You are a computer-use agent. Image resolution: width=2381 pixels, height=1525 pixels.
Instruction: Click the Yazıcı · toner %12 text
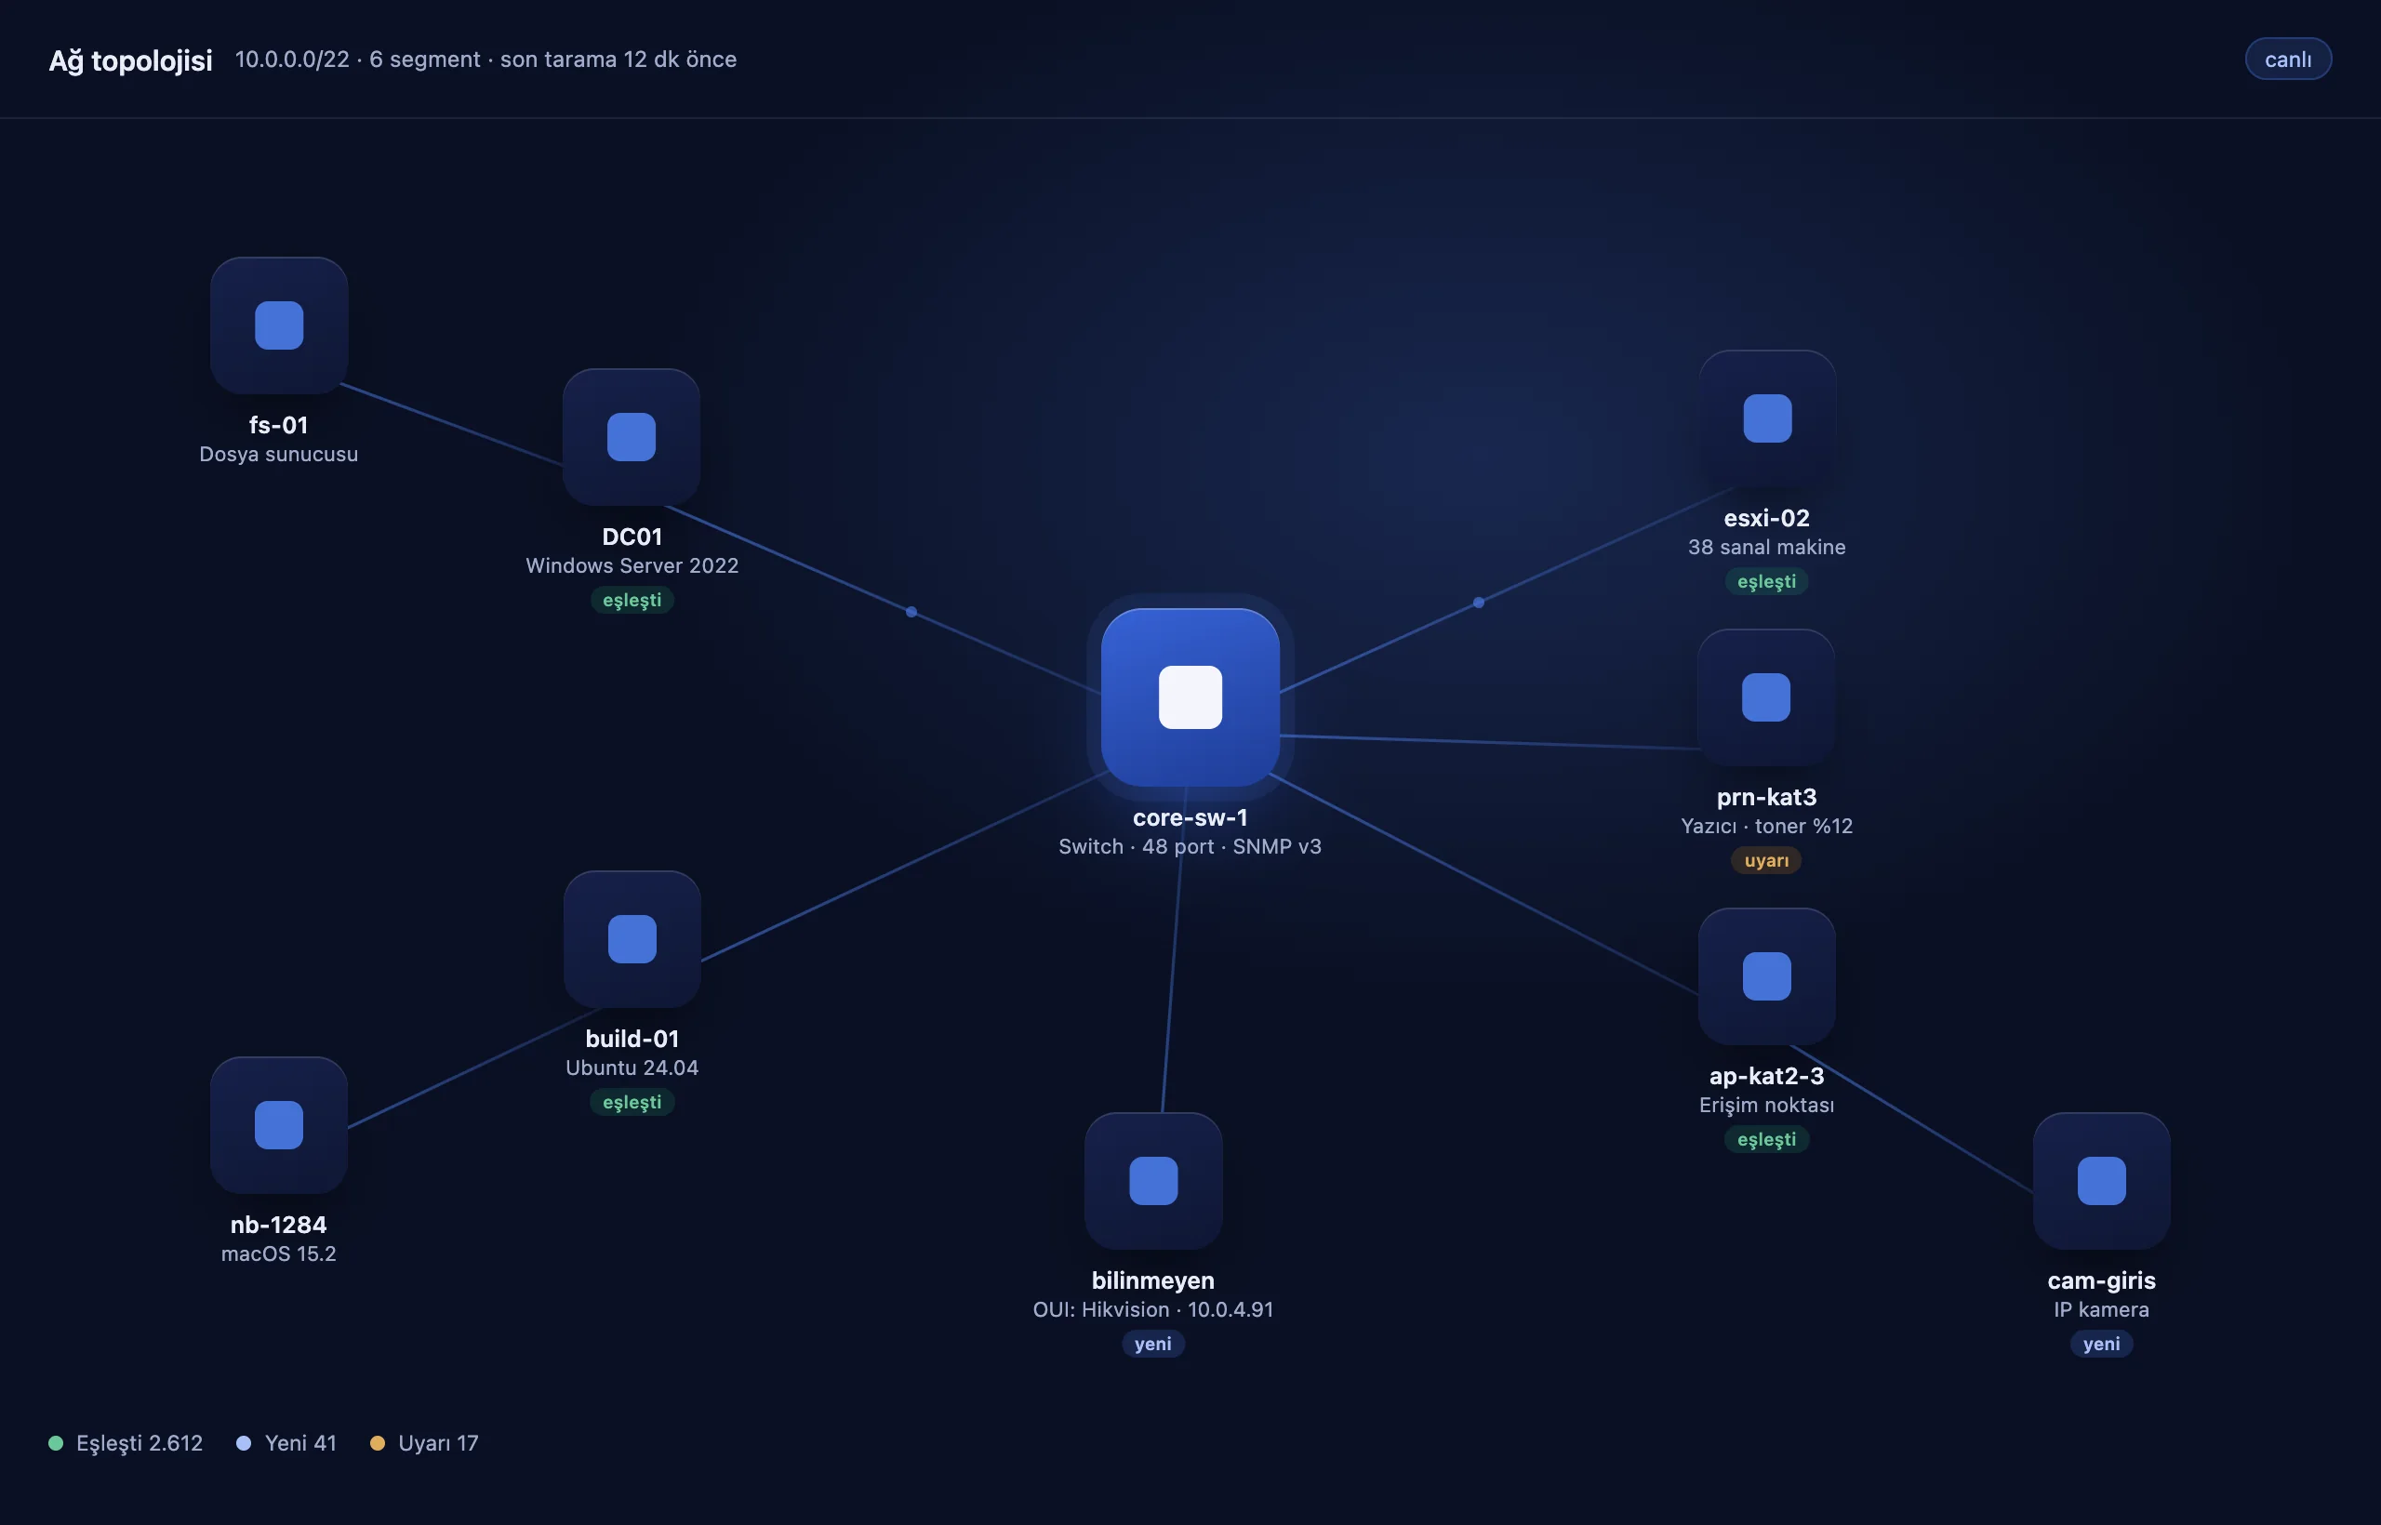1766,826
